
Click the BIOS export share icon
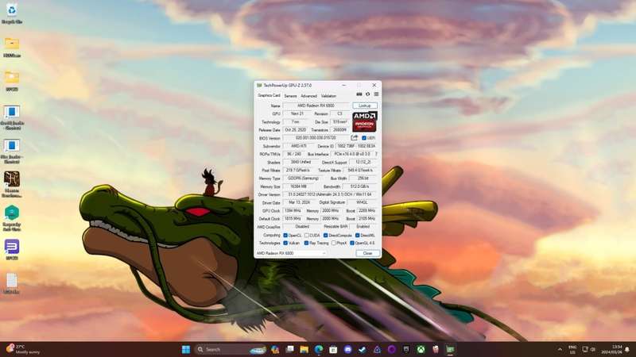click(354, 138)
